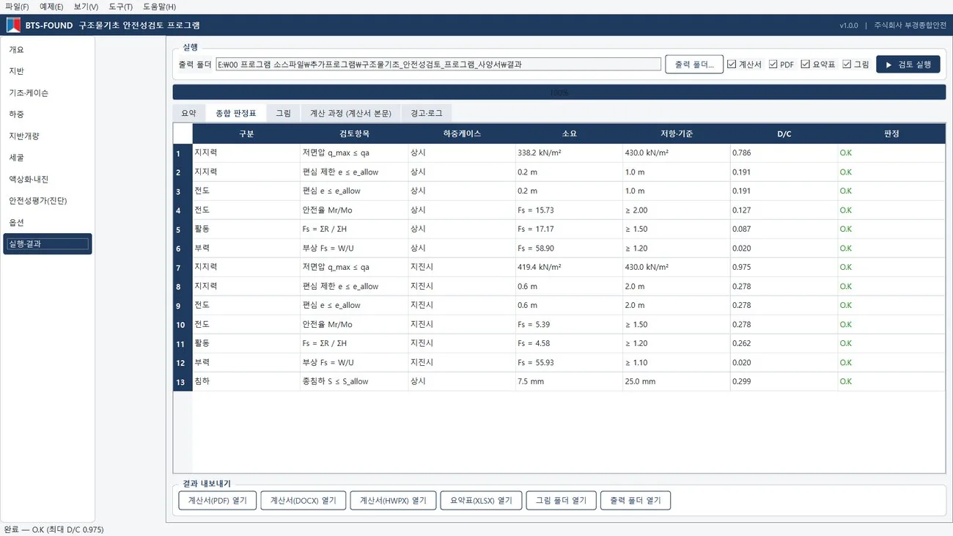The image size is (953, 536).
Task: Switch to the 그림 results tab
Action: (283, 113)
